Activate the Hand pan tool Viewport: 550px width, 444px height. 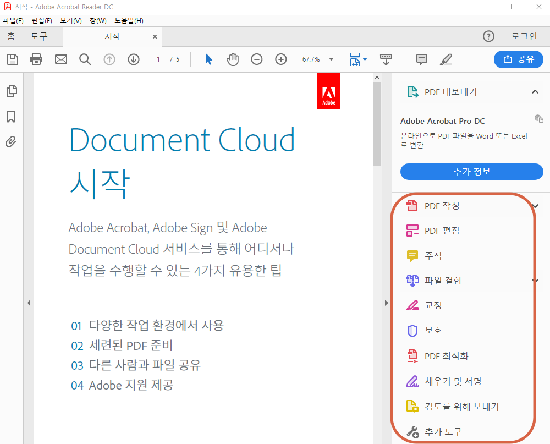click(x=233, y=59)
